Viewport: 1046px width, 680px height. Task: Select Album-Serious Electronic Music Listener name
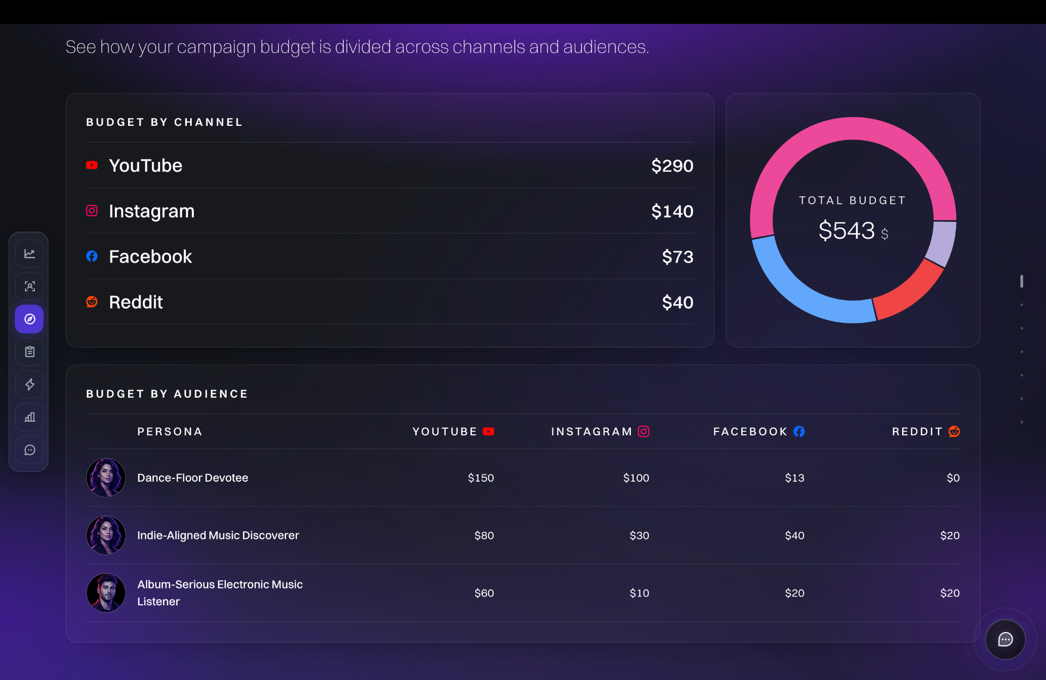click(220, 593)
